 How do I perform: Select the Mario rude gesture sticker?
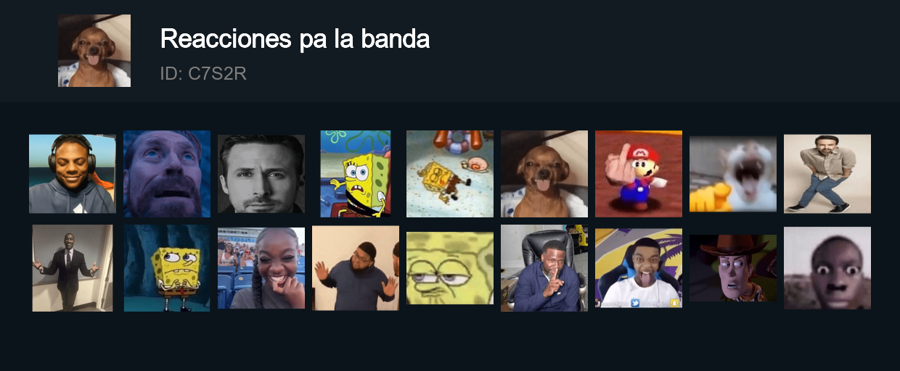(x=639, y=174)
